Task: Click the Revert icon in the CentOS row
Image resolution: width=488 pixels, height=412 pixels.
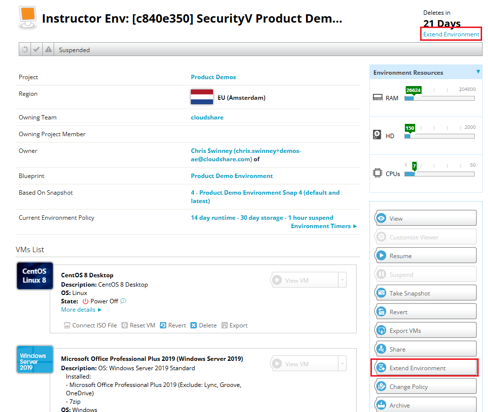Action: click(x=162, y=325)
